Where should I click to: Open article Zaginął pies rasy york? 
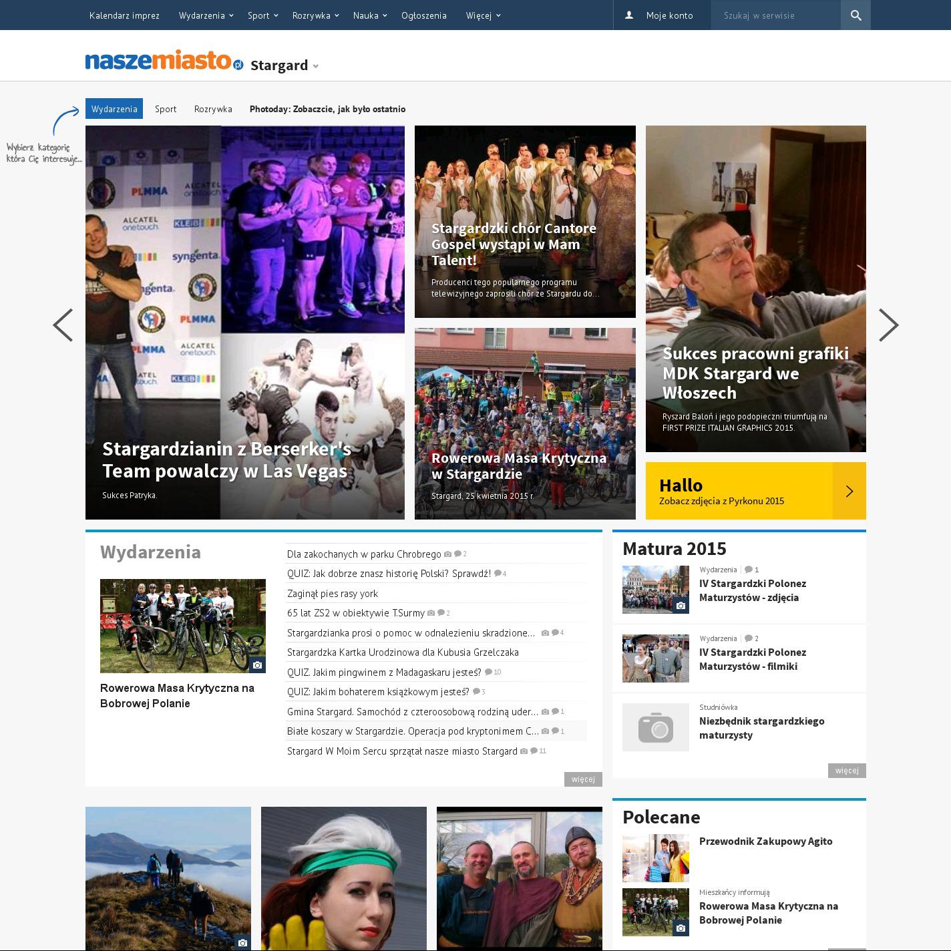(333, 593)
